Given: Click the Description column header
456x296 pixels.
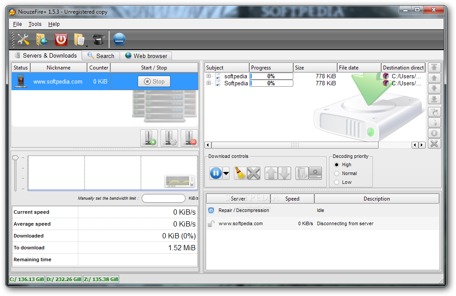Looking at the screenshot, I should click(x=376, y=199).
